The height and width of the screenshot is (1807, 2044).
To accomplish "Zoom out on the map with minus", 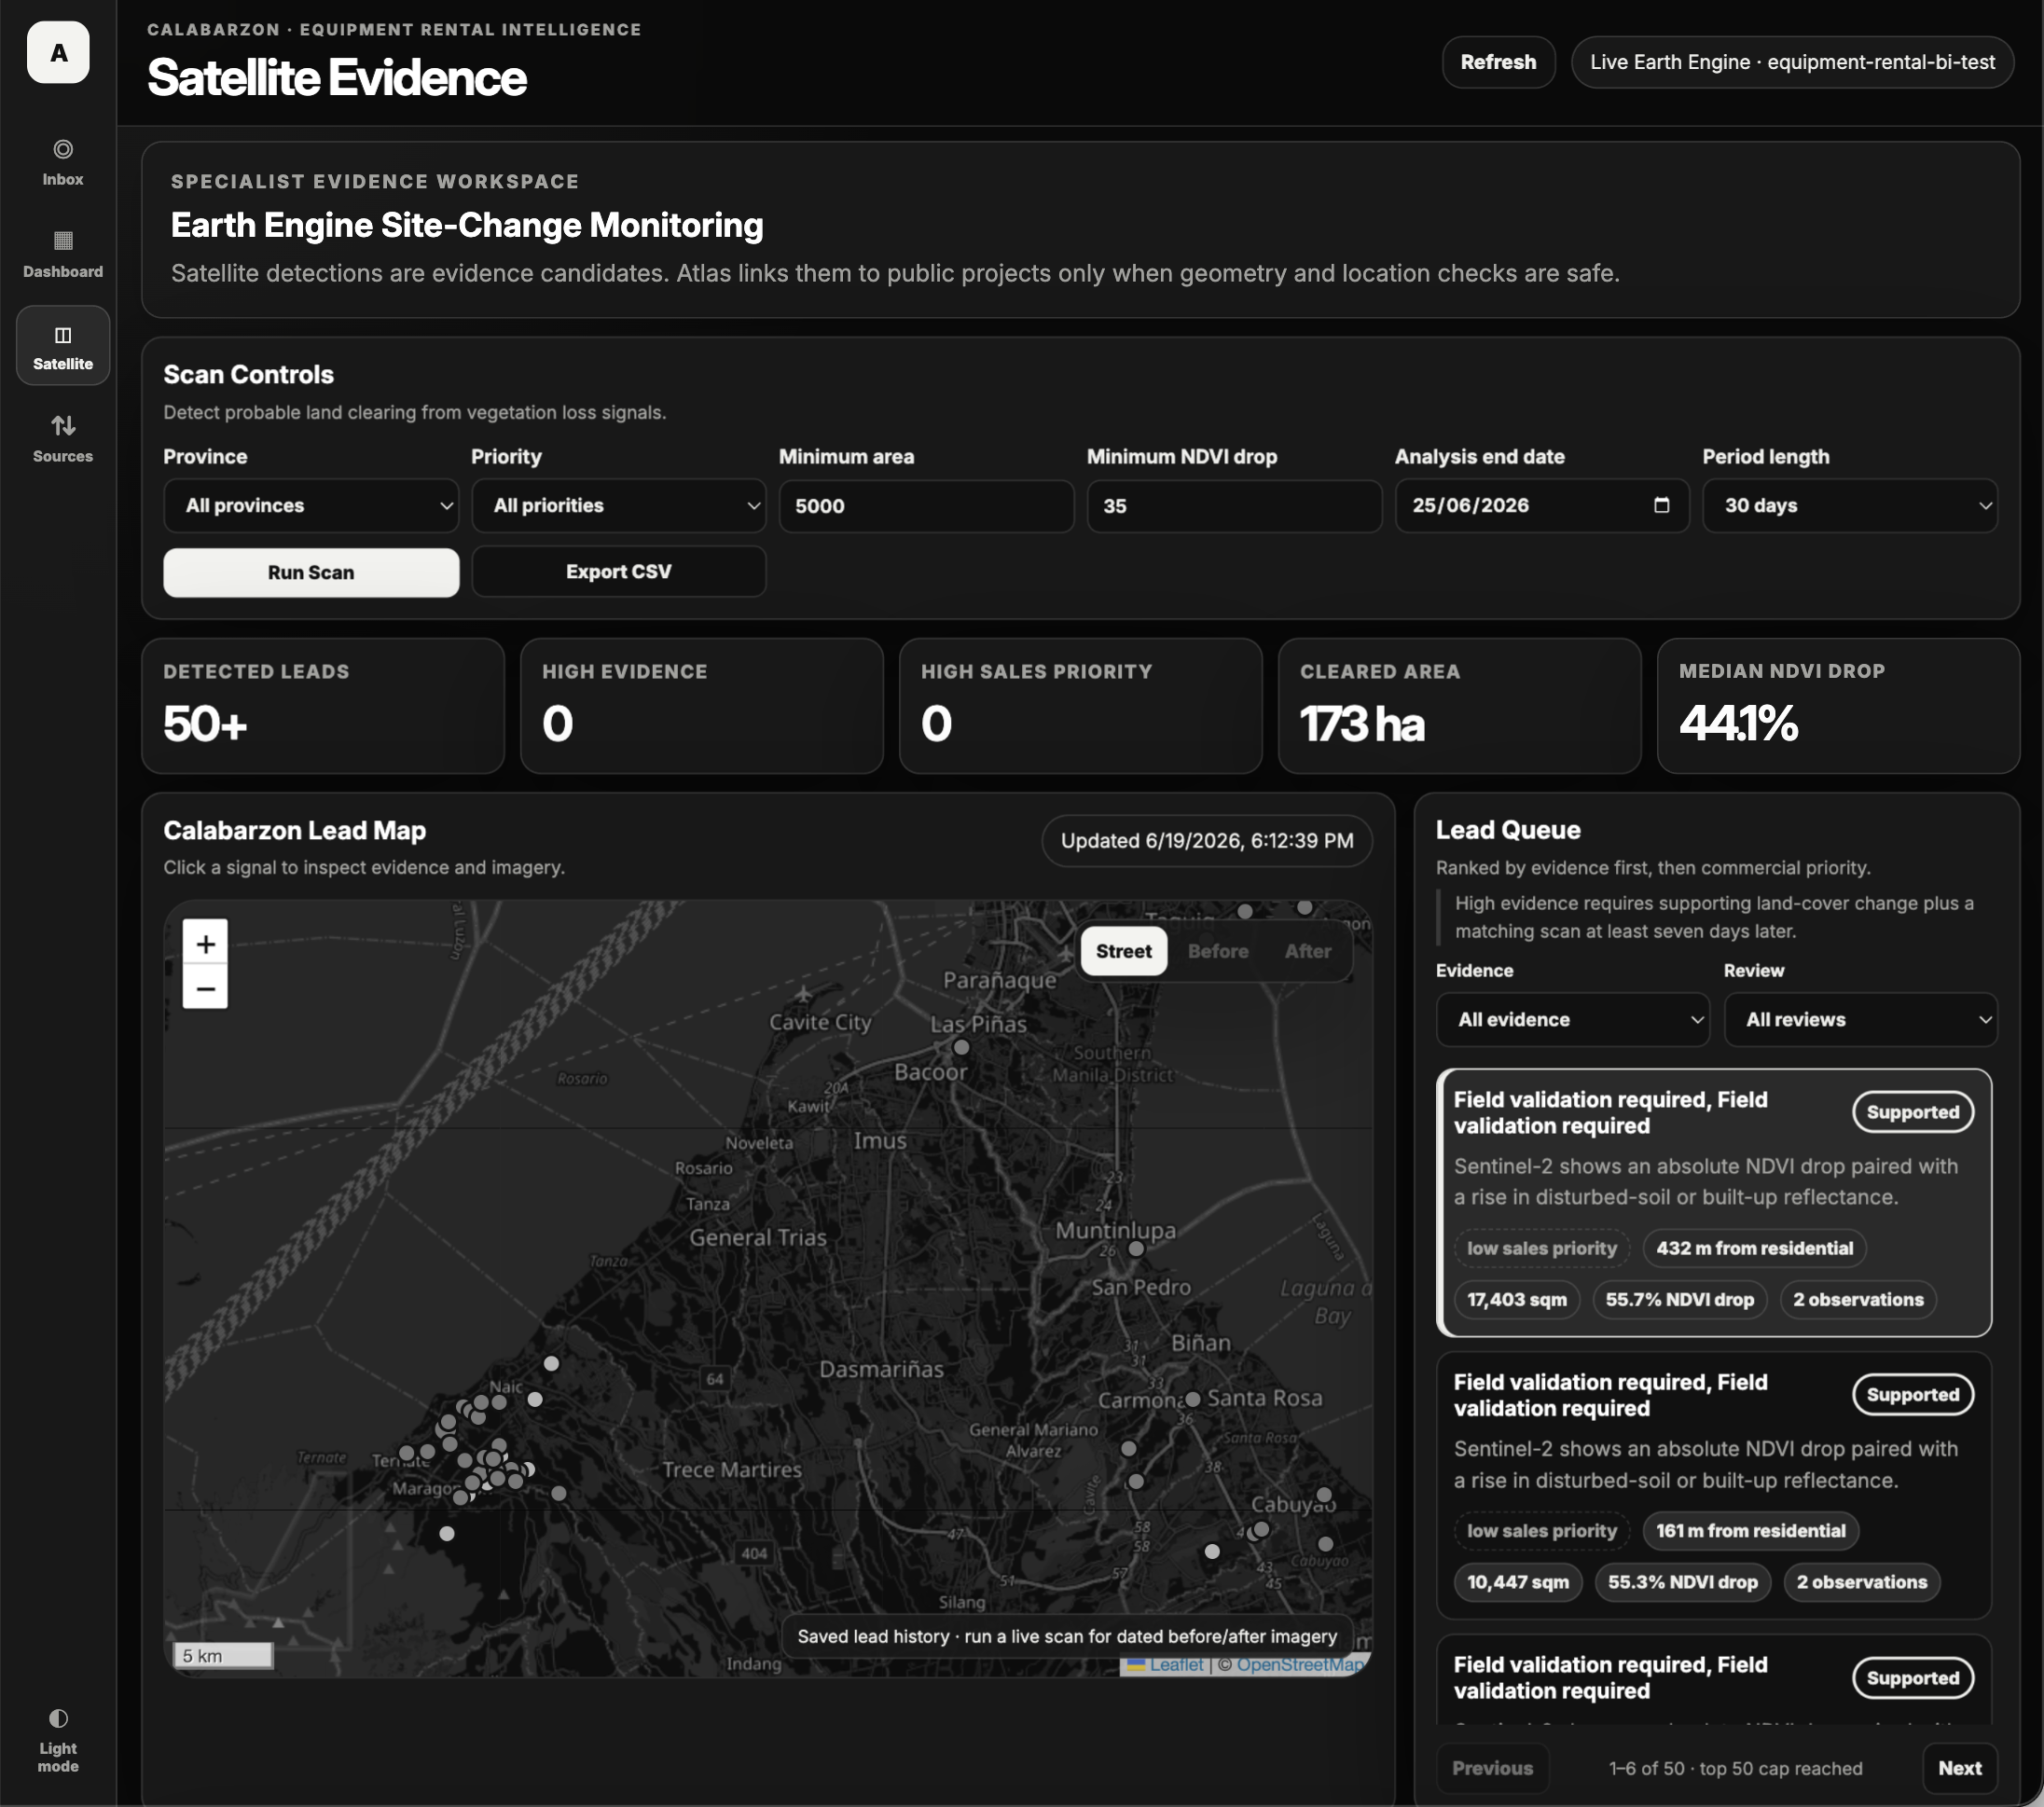I will pyautogui.click(x=205, y=988).
